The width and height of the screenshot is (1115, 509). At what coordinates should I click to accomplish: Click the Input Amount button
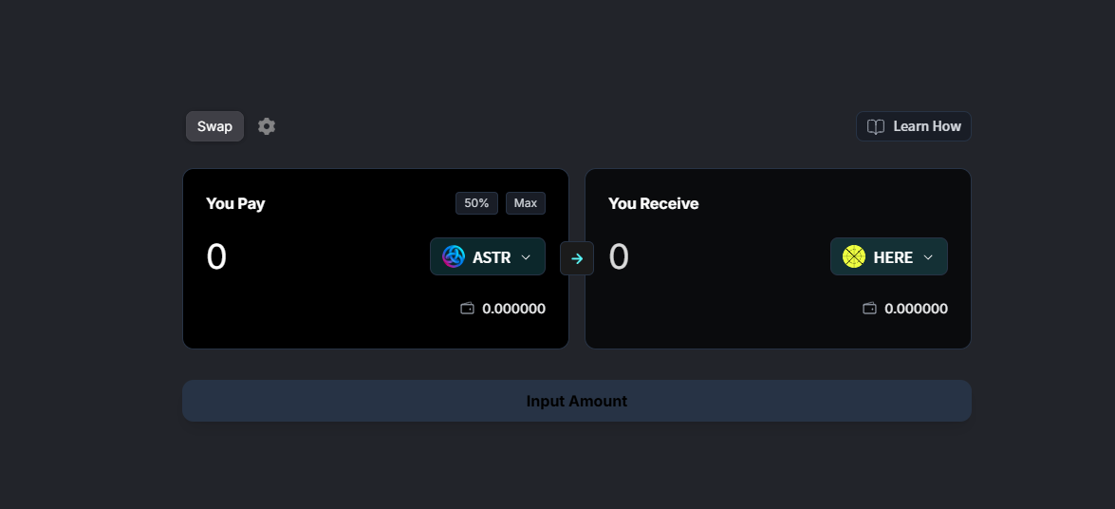[577, 401]
